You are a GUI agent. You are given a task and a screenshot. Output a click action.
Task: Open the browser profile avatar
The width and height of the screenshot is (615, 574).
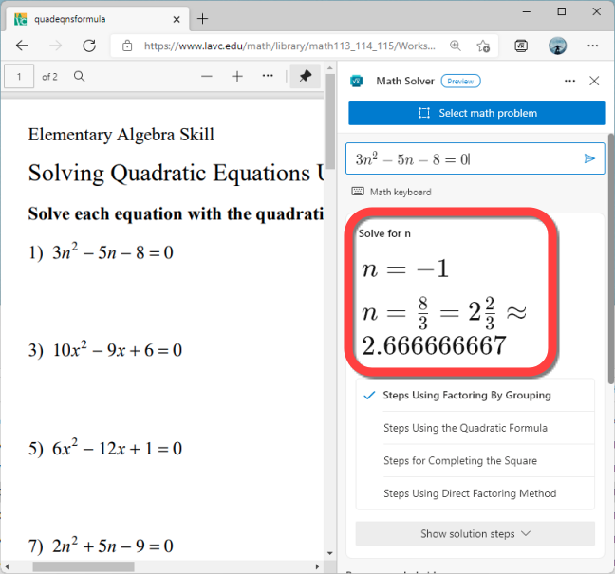[x=558, y=46]
